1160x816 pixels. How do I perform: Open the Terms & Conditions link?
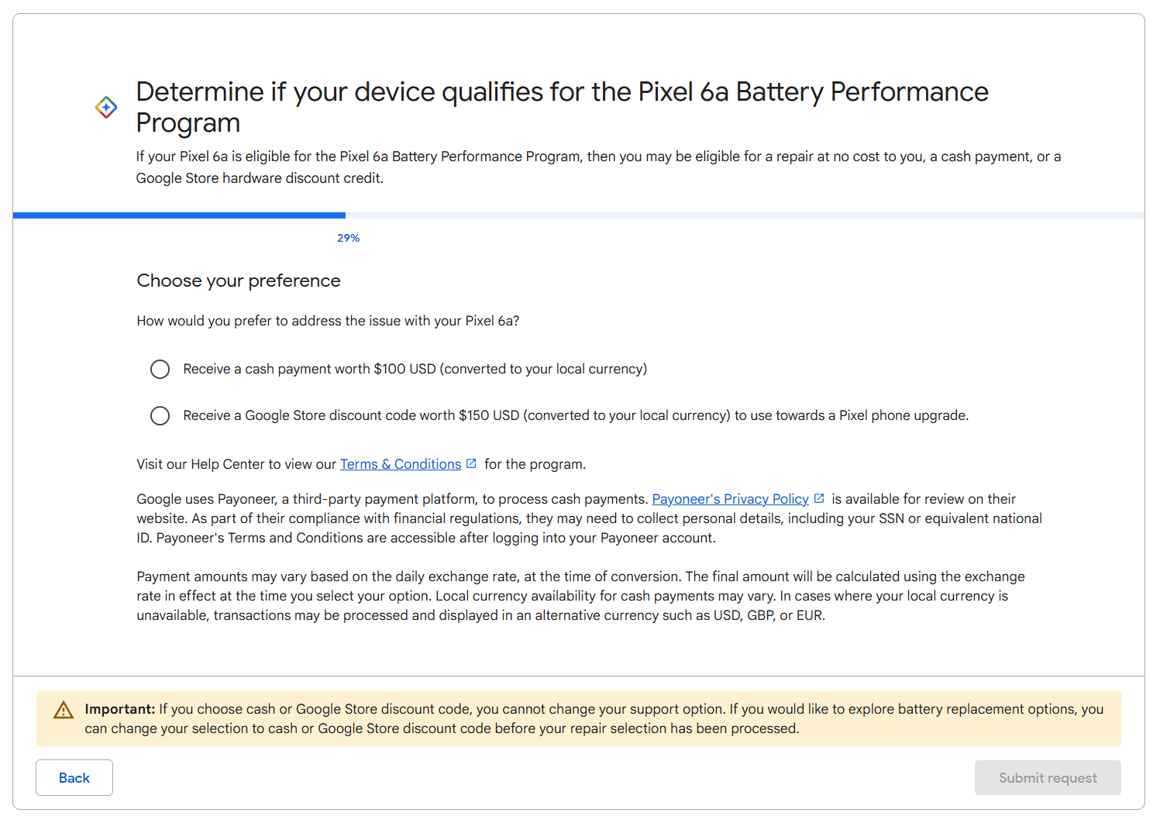[x=401, y=464]
